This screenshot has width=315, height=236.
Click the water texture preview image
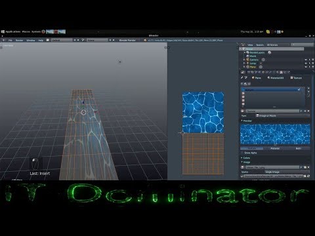click(x=275, y=134)
